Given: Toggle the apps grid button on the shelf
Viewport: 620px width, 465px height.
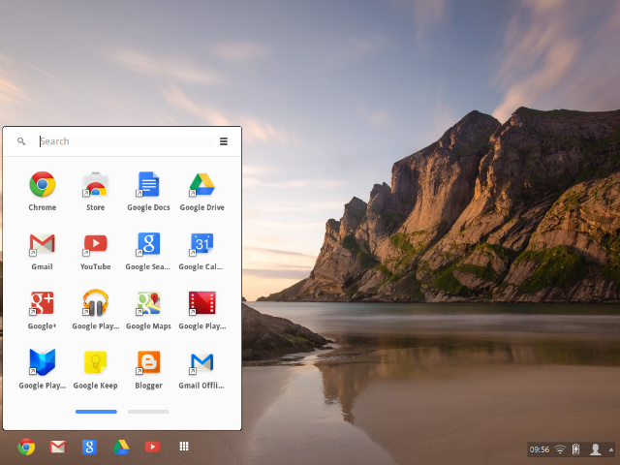Looking at the screenshot, I should point(184,447).
